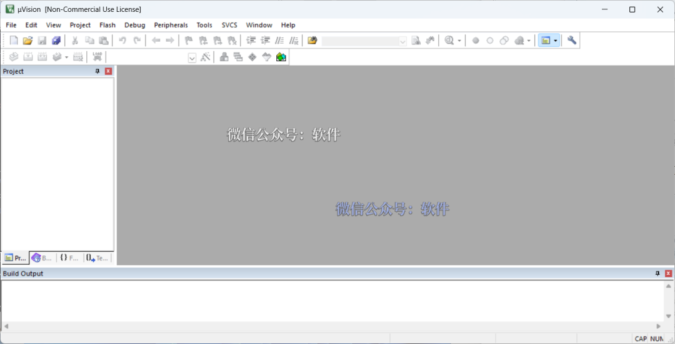Copy selection toolbar icon
Image resolution: width=675 pixels, height=344 pixels.
89,41
